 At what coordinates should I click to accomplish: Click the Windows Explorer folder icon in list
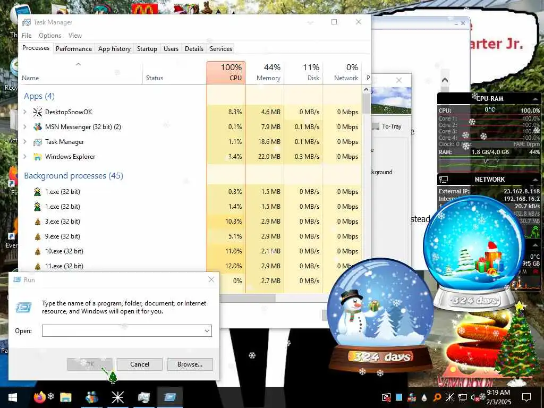(38, 157)
